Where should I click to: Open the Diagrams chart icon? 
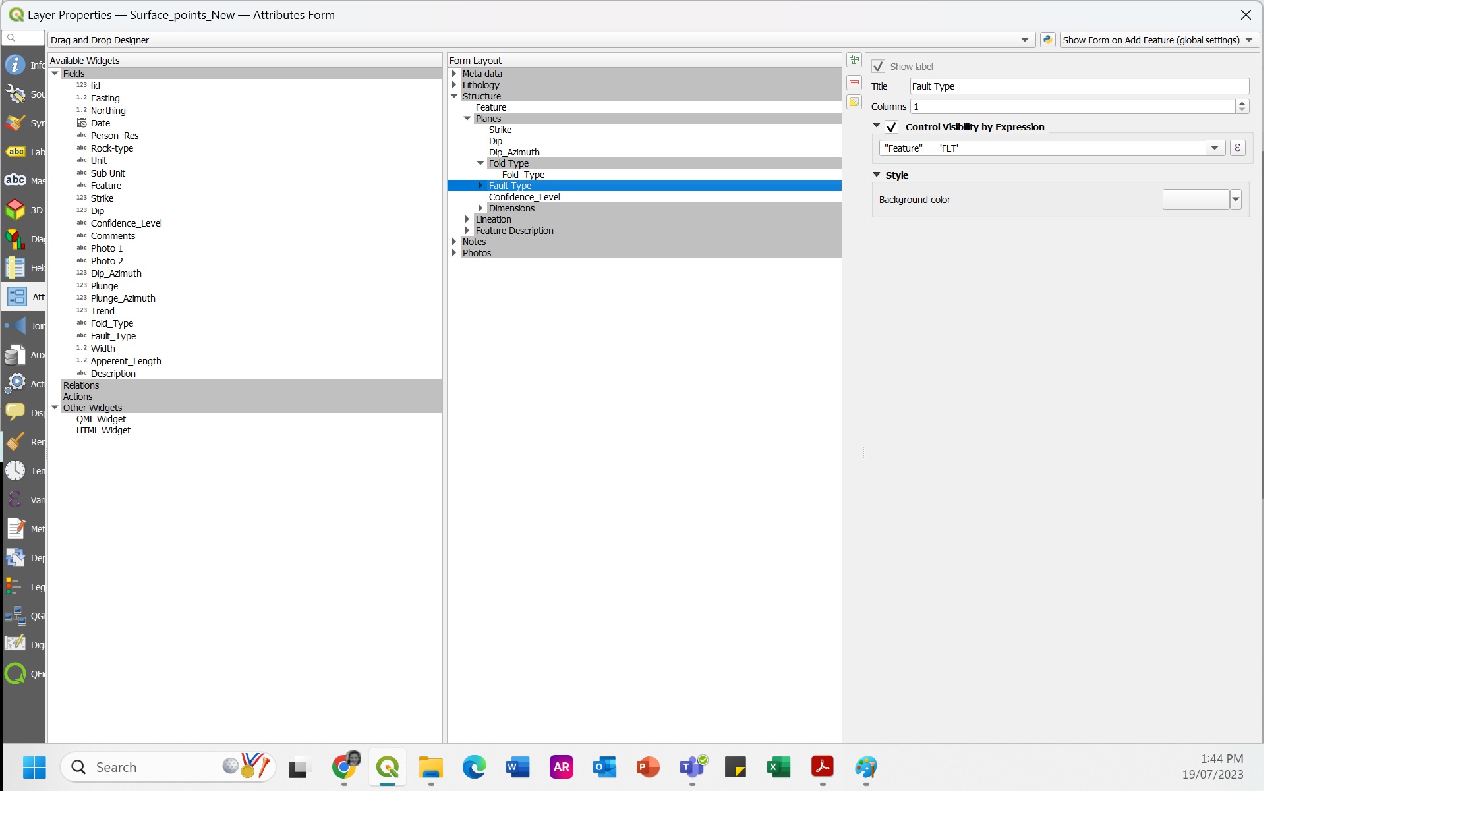[15, 238]
